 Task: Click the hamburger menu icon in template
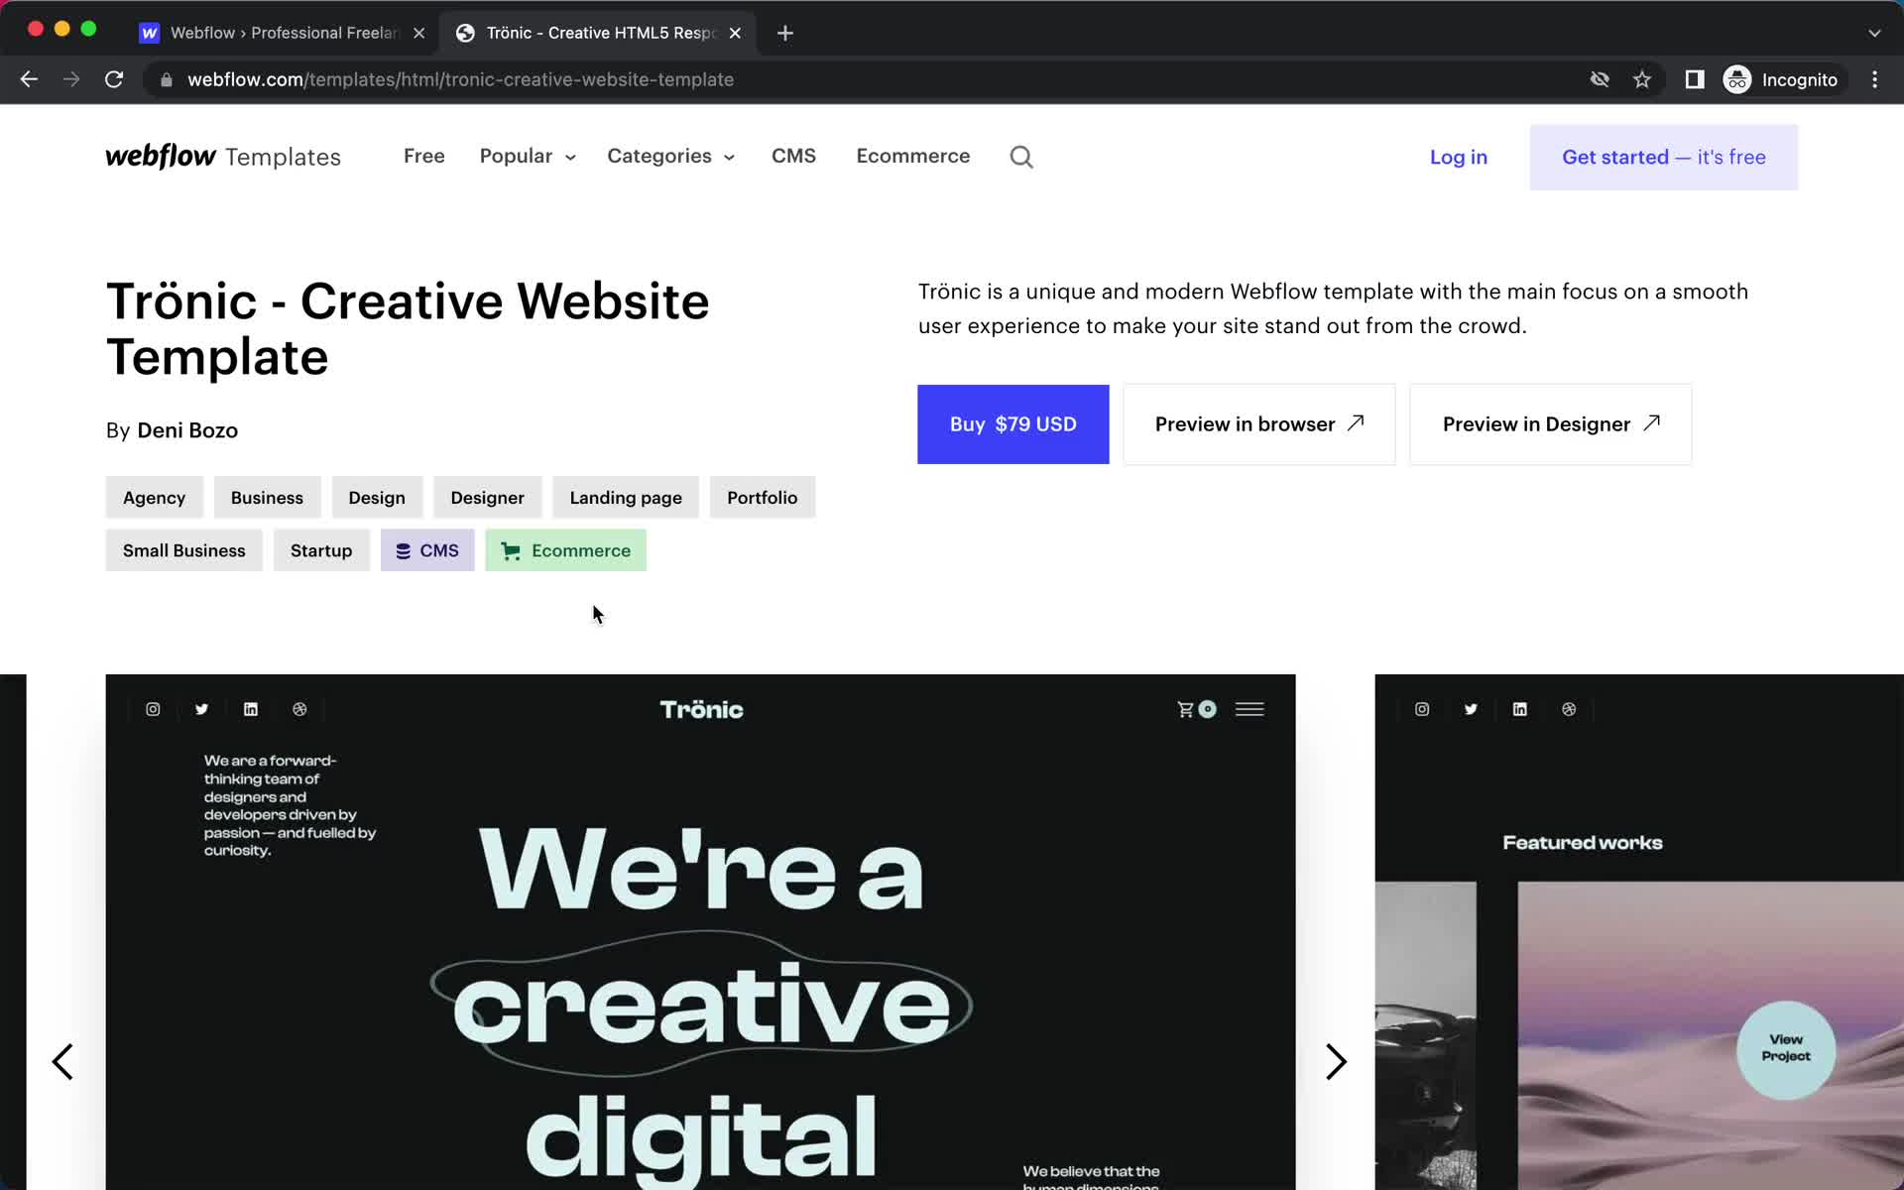tap(1248, 709)
